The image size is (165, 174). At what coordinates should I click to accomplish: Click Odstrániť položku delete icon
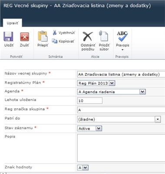coord(88,37)
